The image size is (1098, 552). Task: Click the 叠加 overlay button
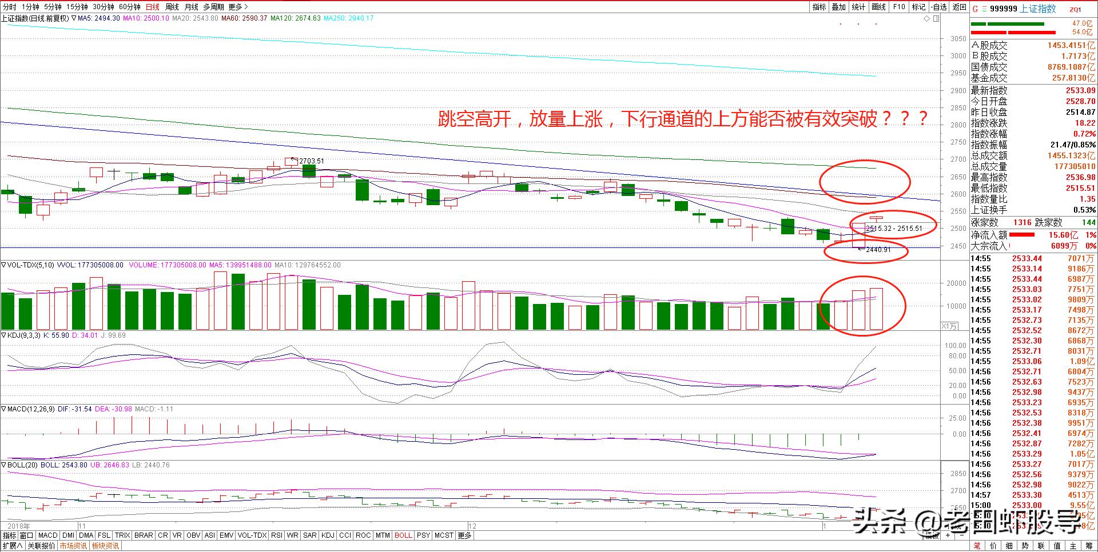pyautogui.click(x=838, y=7)
